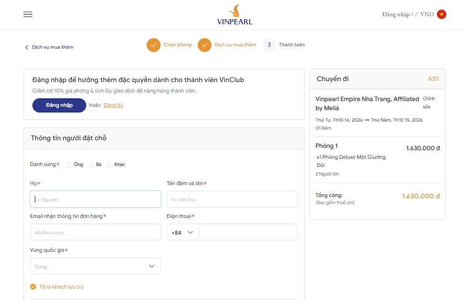Viewport: 464px width, 300px height.
Task: Click the stay dates Th10 14, 2026 text
Action: tap(369, 120)
